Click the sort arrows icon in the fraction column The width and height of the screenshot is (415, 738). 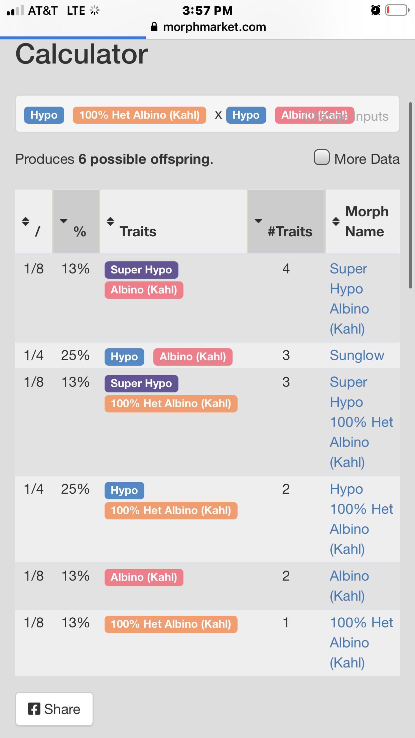pyautogui.click(x=25, y=221)
